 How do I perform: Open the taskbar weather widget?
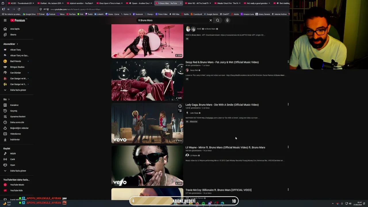(x=7, y=203)
